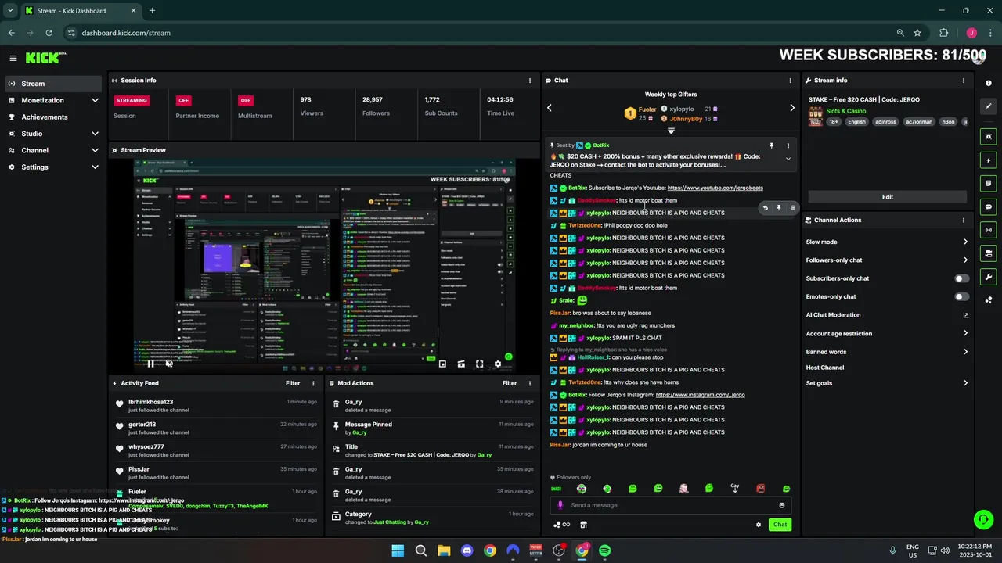This screenshot has height=563, width=1002.
Task: Click the Send a message input field
Action: click(x=671, y=505)
